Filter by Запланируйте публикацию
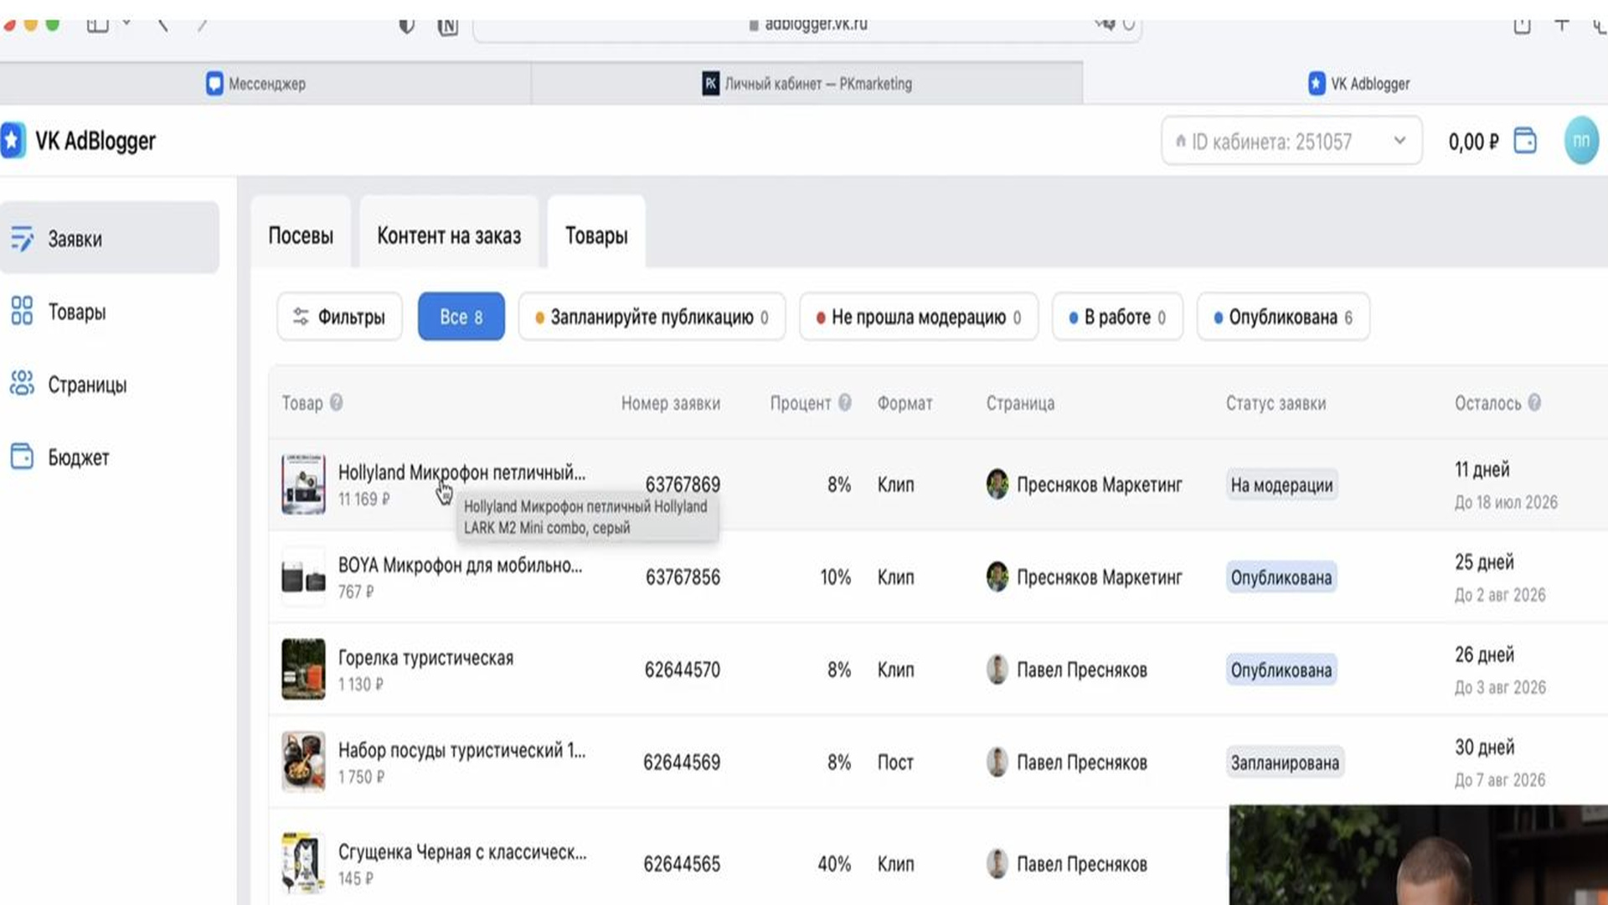Image resolution: width=1608 pixels, height=905 pixels. coord(652,317)
